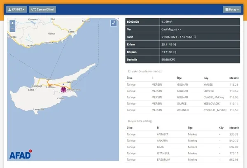Click the Büyüklük magnitude row
The width and height of the screenshot is (247, 168).
pyautogui.click(x=182, y=21)
